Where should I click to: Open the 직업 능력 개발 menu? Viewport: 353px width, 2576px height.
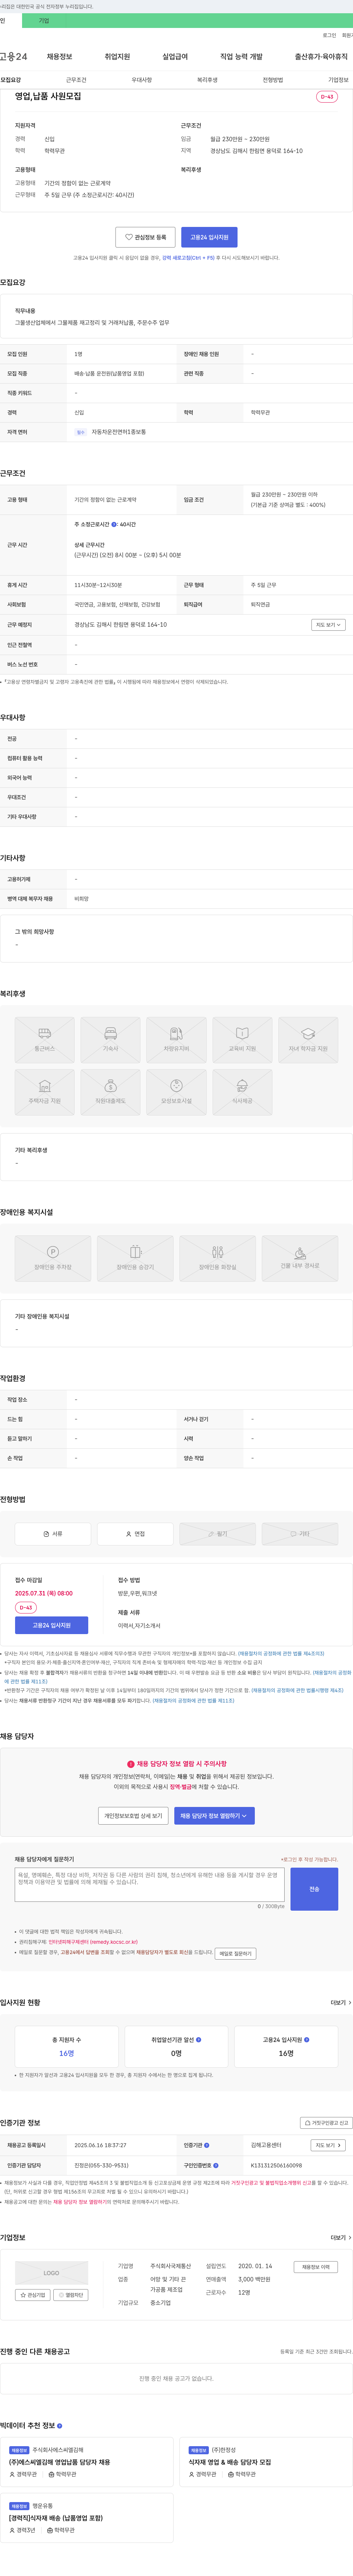coord(241,57)
